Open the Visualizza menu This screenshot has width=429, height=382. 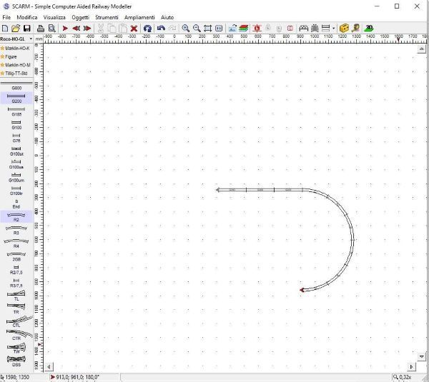tap(54, 17)
